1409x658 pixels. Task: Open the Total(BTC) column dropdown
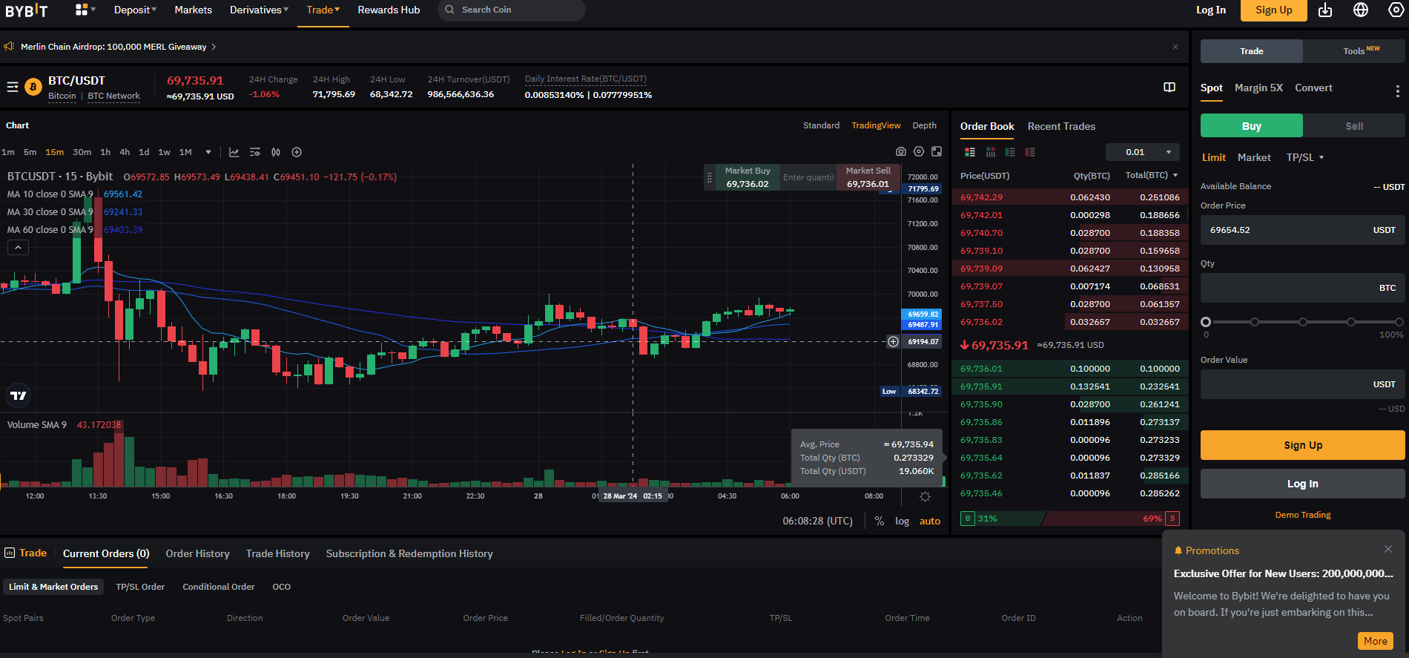[x=1152, y=175]
